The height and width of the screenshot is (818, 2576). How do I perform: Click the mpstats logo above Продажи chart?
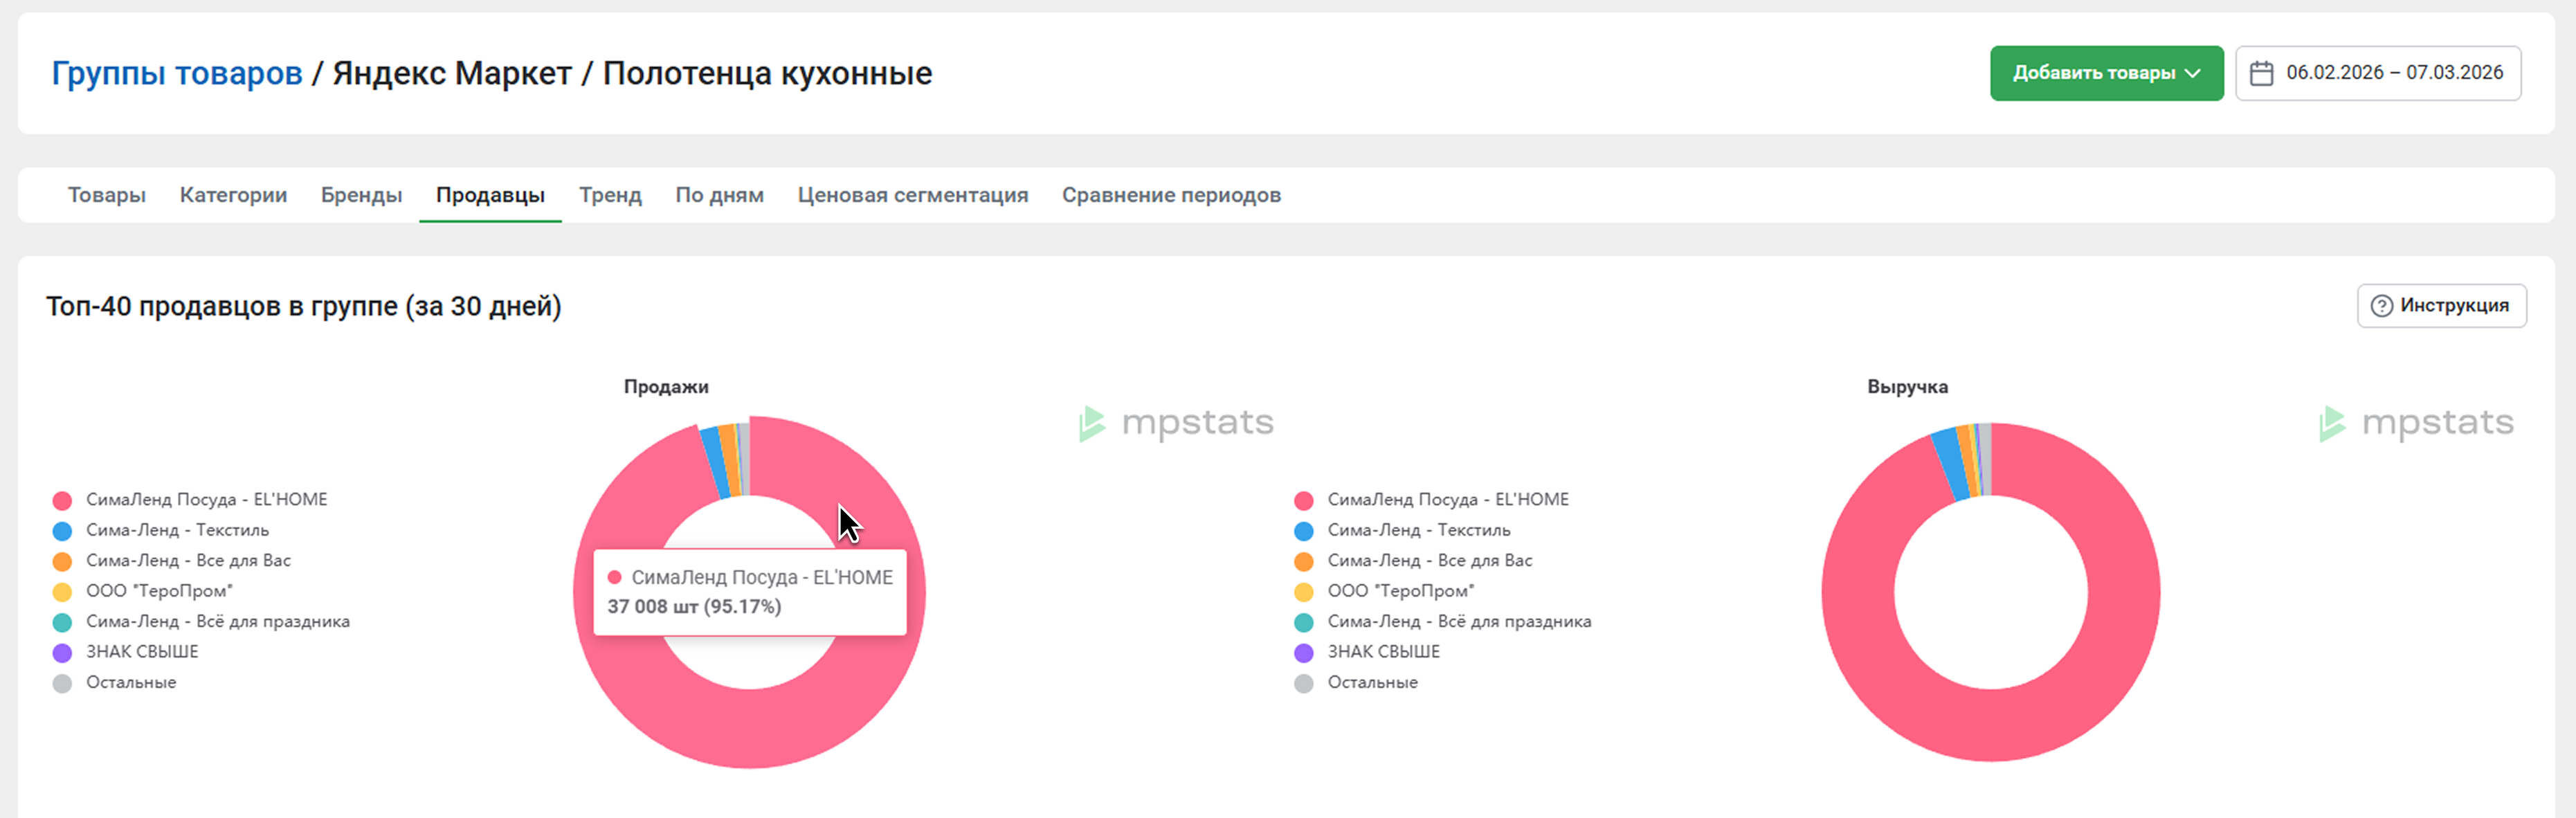1176,423
